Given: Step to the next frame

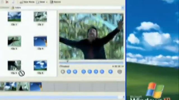Looking at the screenshot, I should click(96, 72).
